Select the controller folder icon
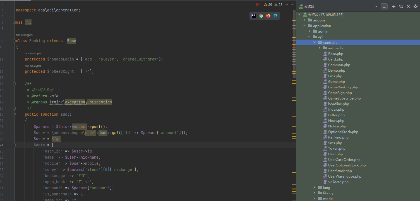The width and height of the screenshot is (420, 201). coord(320,42)
